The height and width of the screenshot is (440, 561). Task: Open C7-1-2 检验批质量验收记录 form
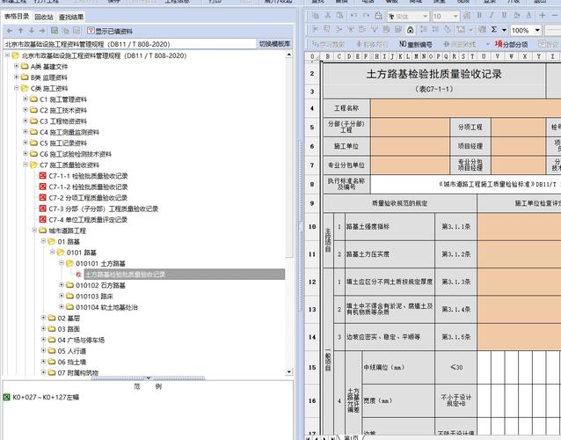coord(88,187)
